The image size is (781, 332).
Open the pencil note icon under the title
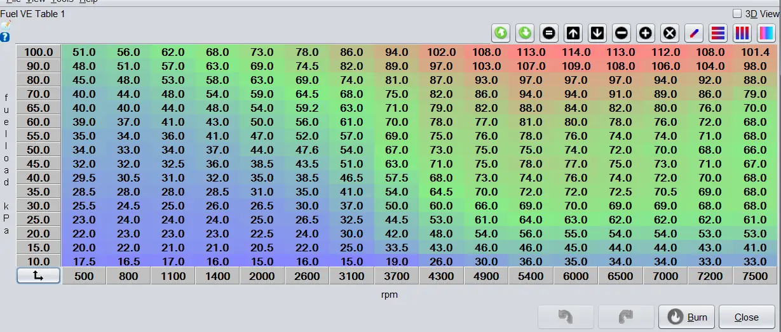(5, 25)
